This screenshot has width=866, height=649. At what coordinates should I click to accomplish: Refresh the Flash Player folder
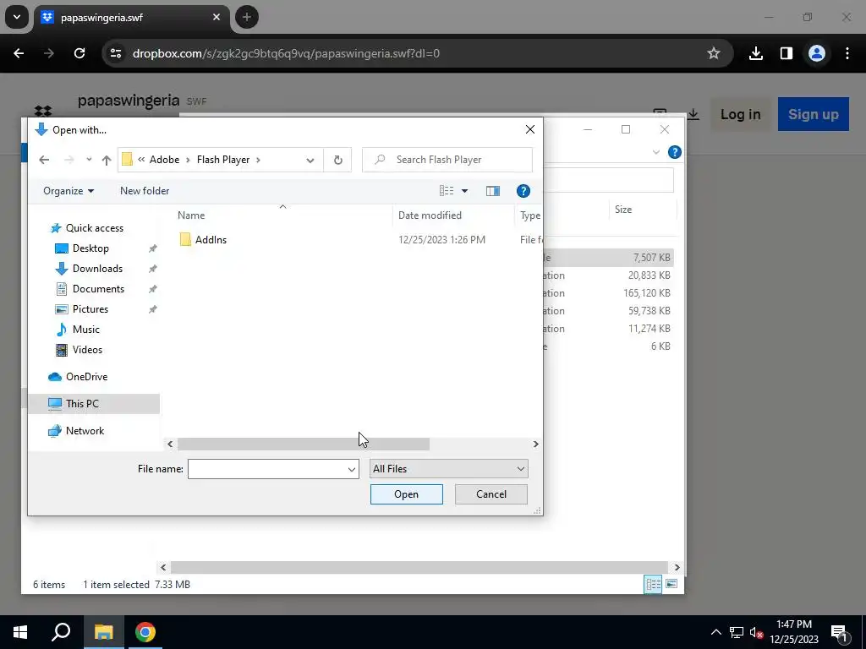pyautogui.click(x=338, y=160)
